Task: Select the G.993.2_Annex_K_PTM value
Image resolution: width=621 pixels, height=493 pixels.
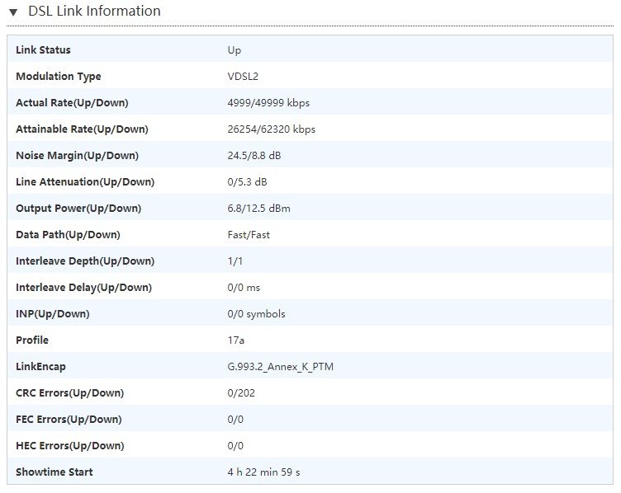Action: [x=281, y=367]
